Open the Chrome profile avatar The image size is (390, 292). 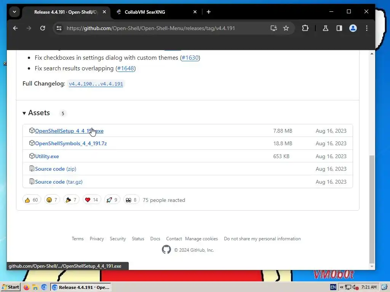click(353, 28)
